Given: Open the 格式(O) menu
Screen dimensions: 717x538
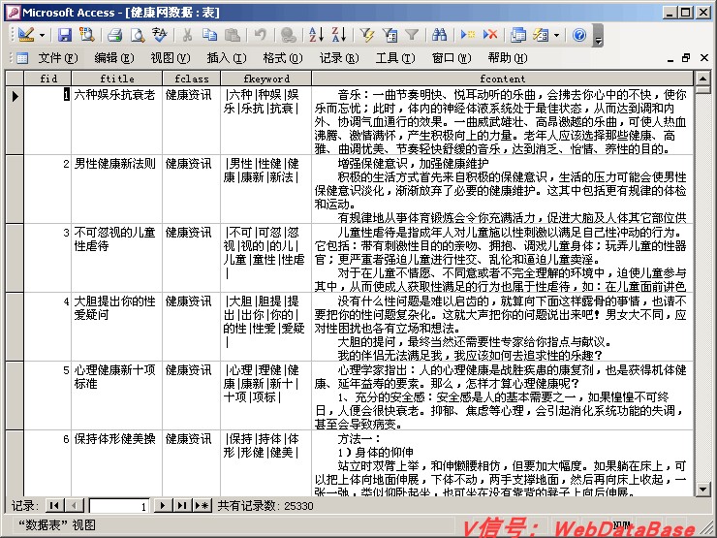Looking at the screenshot, I should pyautogui.click(x=283, y=58).
